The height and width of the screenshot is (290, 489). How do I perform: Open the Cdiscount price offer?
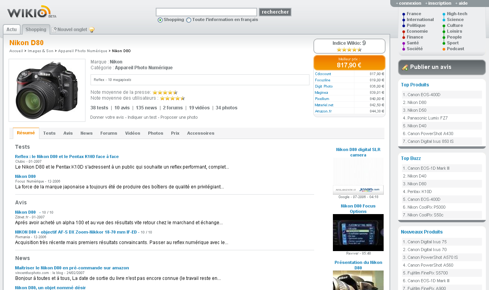click(323, 74)
